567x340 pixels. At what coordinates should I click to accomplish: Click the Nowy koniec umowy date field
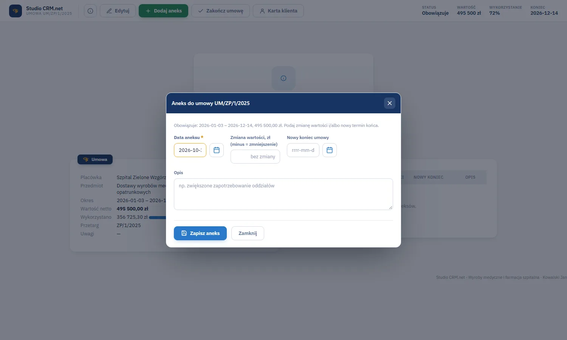303,150
